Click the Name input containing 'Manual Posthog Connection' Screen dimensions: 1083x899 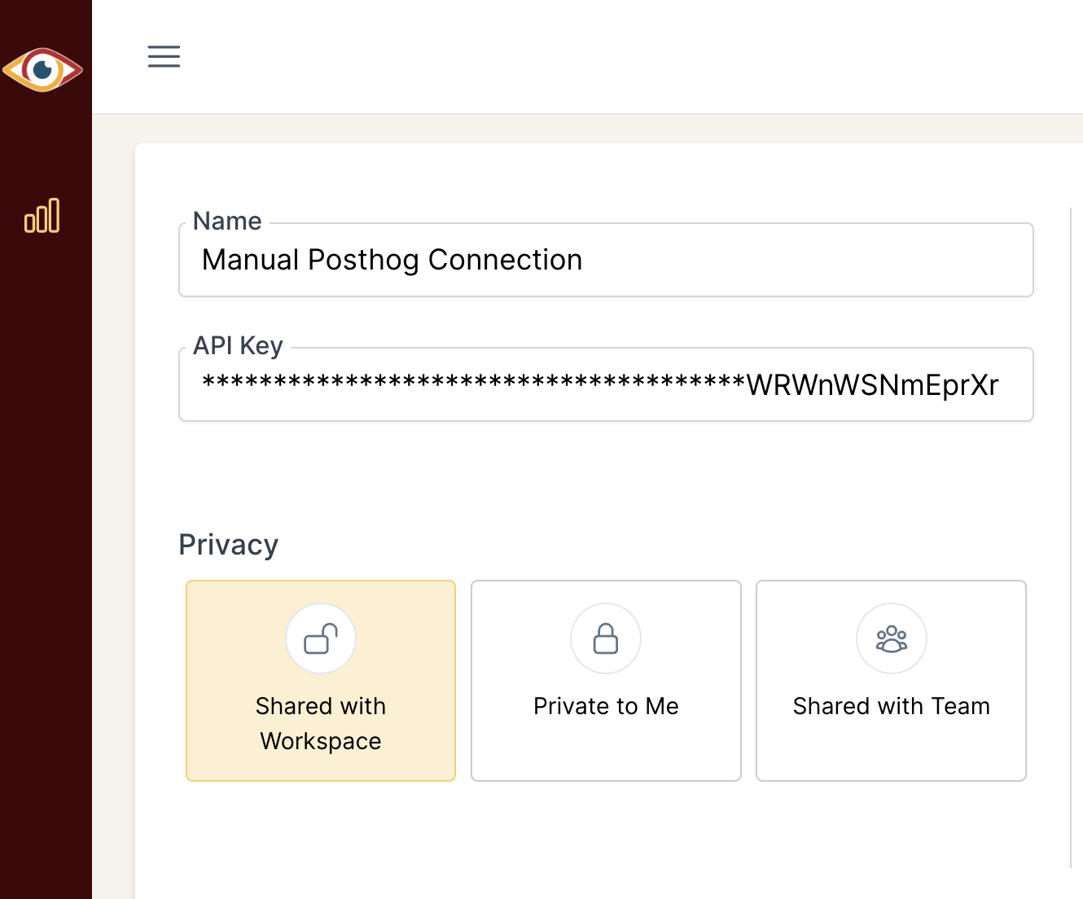tap(606, 260)
